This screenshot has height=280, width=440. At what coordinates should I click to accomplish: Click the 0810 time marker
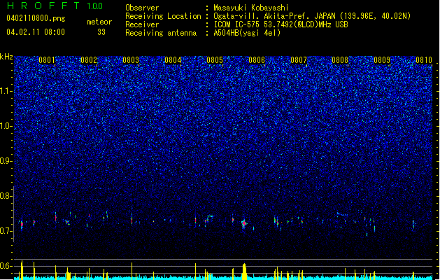click(424, 60)
